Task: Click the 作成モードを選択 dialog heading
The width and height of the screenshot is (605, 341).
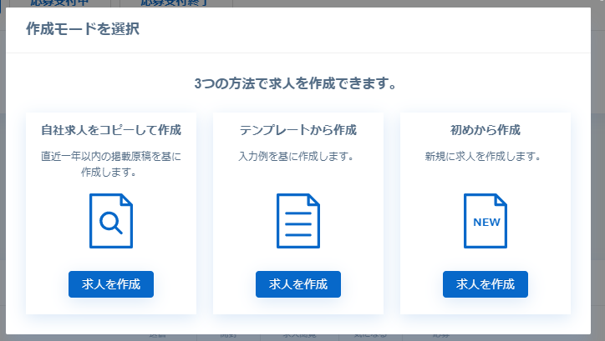Action: point(83,29)
